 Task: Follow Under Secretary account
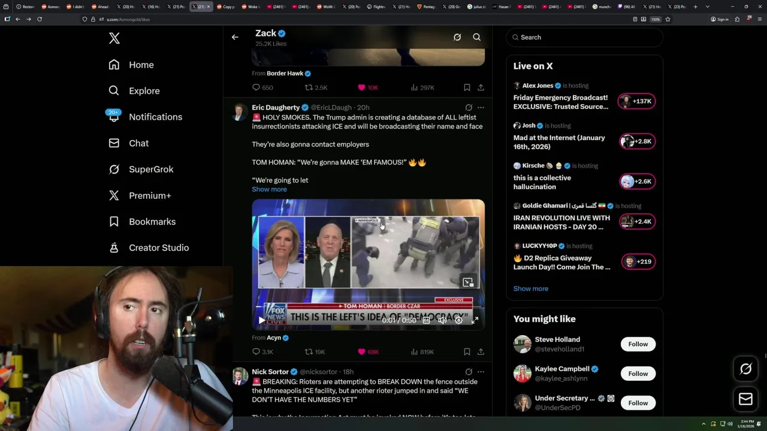point(638,403)
